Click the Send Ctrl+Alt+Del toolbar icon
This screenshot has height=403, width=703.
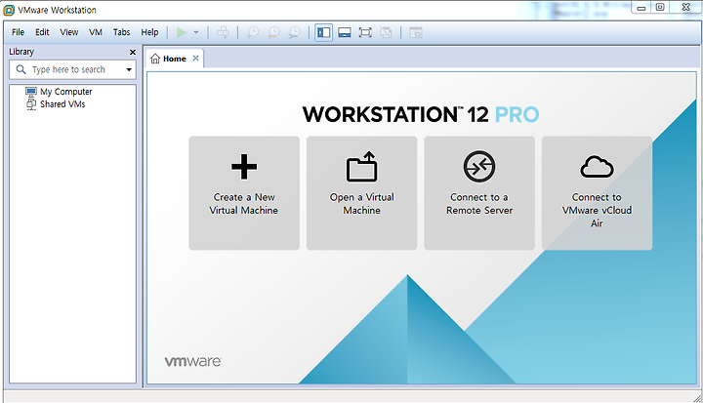[x=223, y=32]
